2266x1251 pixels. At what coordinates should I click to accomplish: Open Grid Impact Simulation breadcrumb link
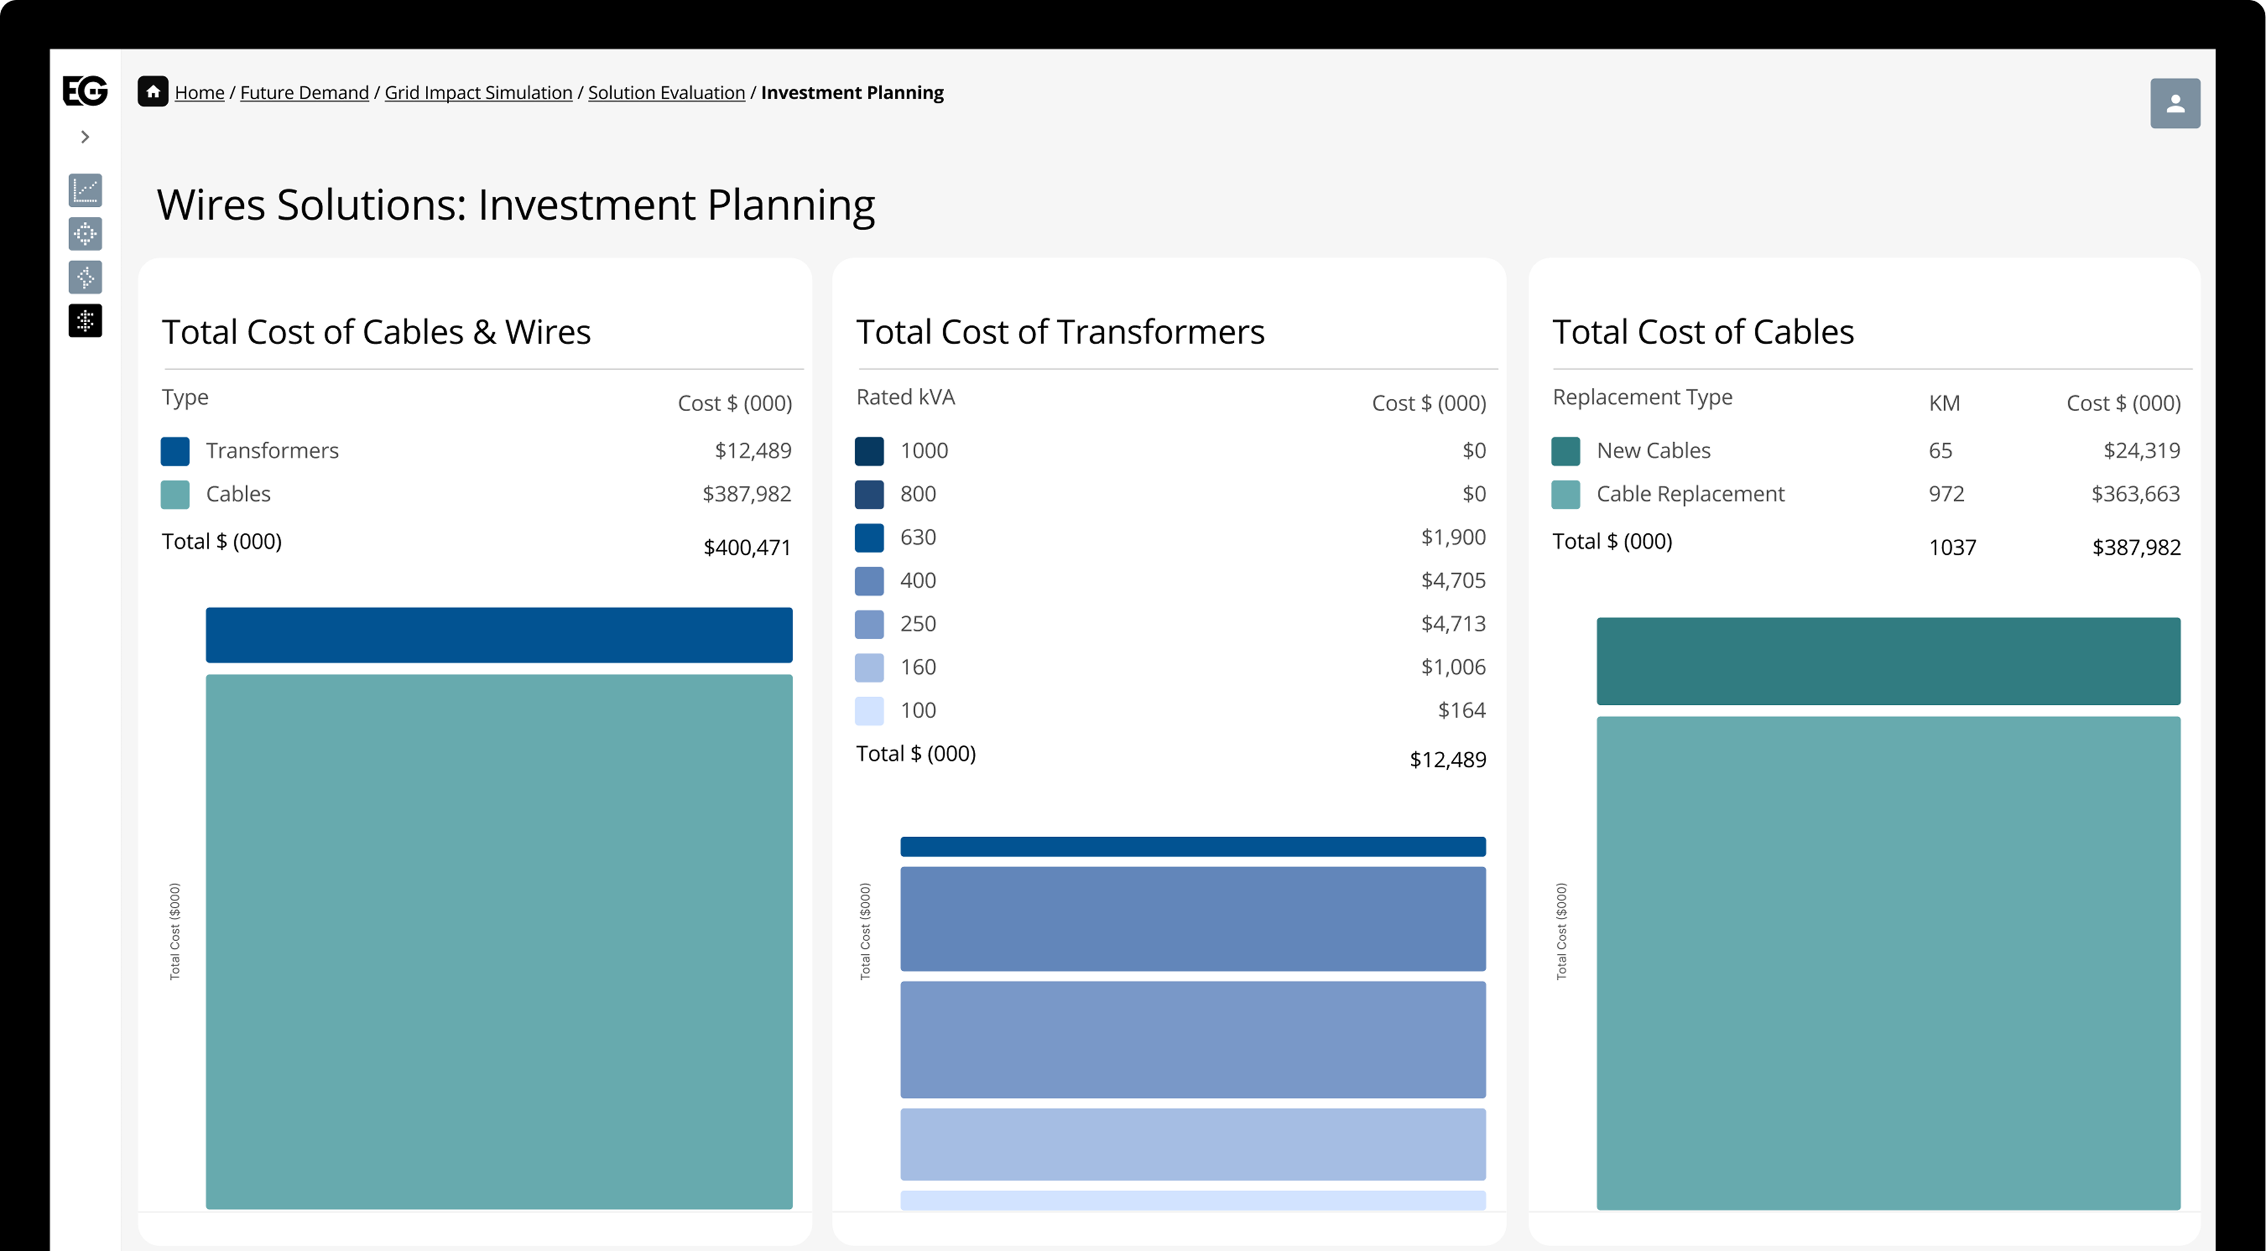[x=479, y=92]
